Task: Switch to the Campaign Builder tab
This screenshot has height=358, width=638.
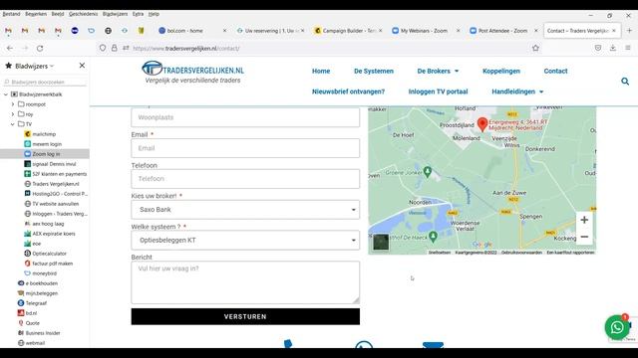Action: [348, 31]
